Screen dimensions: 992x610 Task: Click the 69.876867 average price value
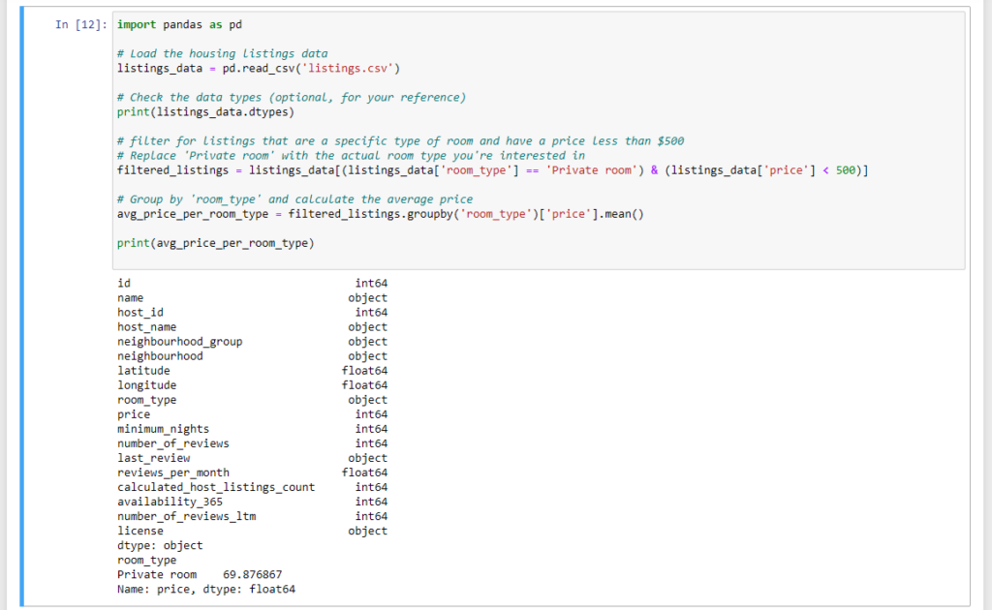pyautogui.click(x=252, y=574)
